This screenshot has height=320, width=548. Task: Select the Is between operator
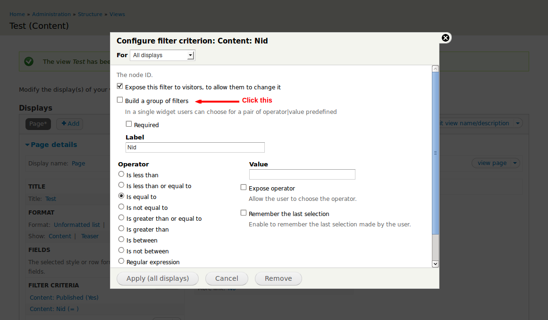121,240
